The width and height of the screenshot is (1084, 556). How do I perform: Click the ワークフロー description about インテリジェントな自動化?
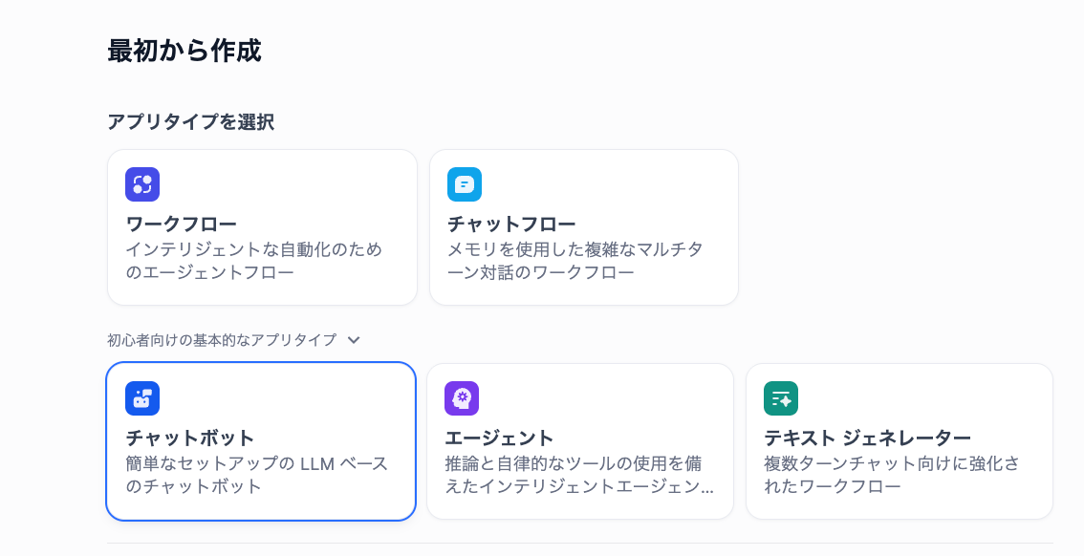tap(253, 261)
